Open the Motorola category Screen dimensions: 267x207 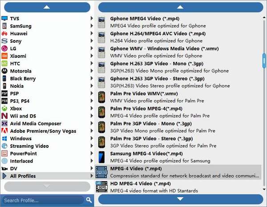point(47,71)
